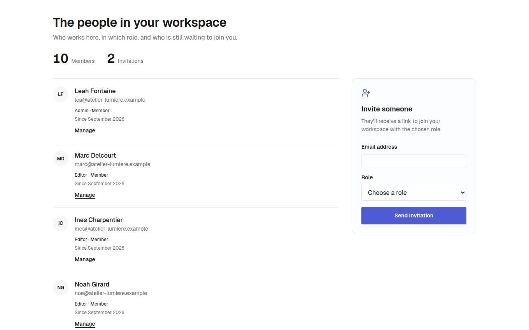Click email lea@atelier-lumiere.example
529x330 pixels.
pos(110,100)
